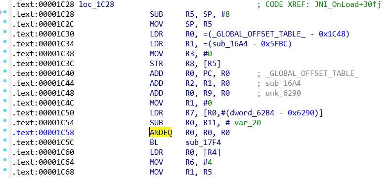Viewport: 392px width, 178px height.
Task: Click the highlighted ANDEQ mnemonic
Action: 161,133
